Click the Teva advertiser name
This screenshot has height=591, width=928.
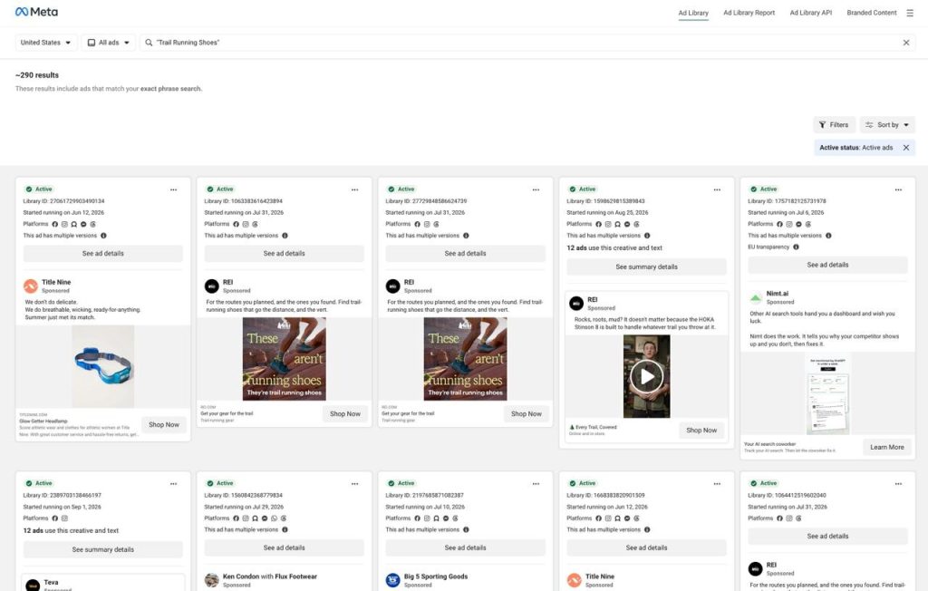point(51,582)
